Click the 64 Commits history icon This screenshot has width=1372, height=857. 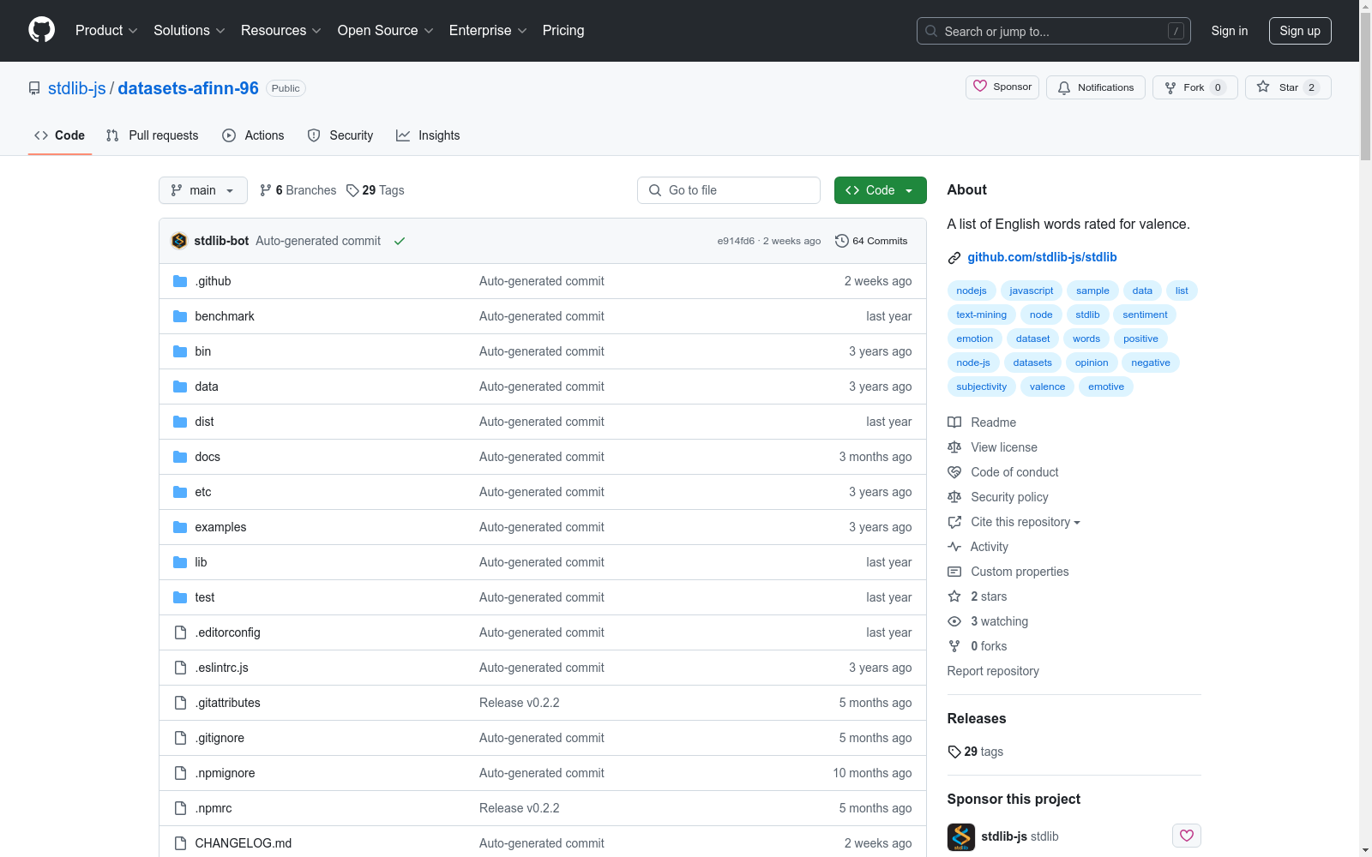pos(842,241)
